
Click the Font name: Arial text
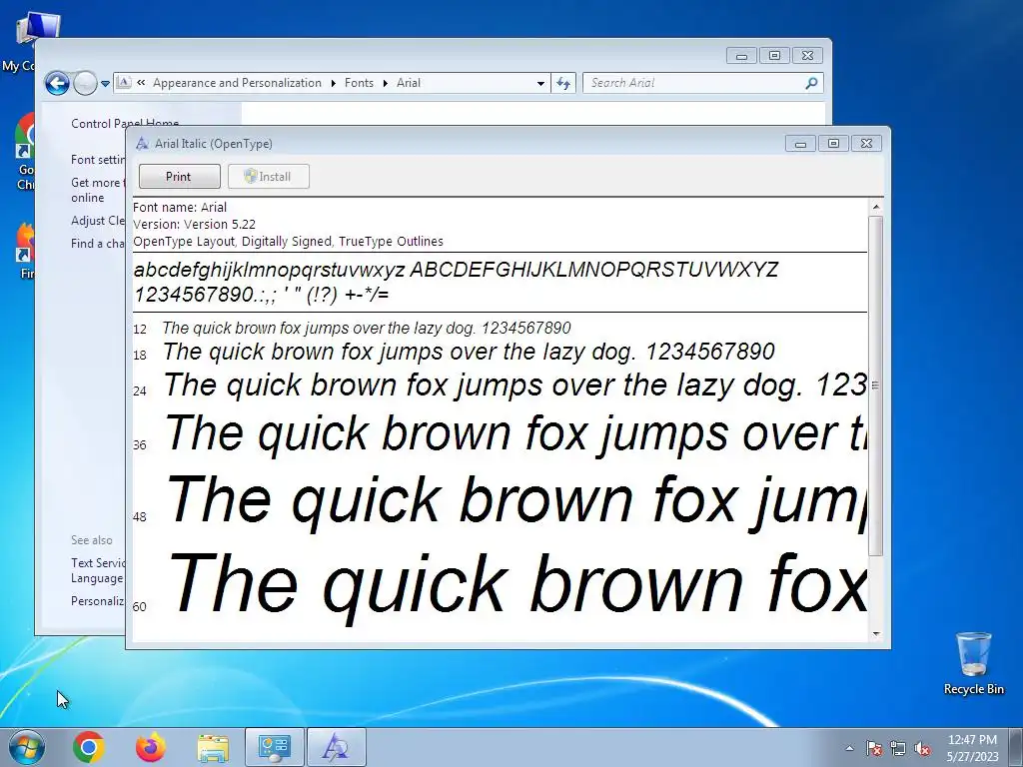[180, 208]
